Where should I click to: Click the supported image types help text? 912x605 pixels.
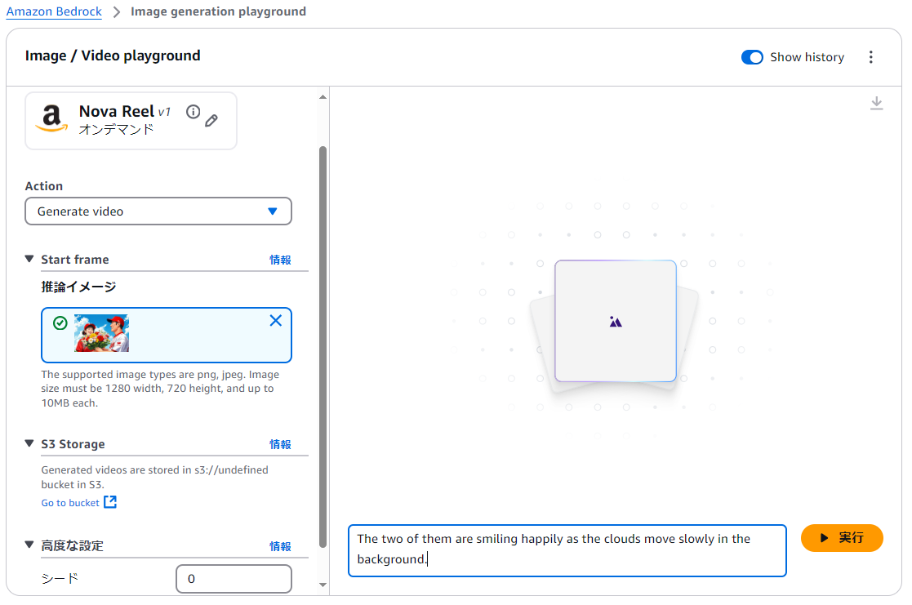[160, 389]
